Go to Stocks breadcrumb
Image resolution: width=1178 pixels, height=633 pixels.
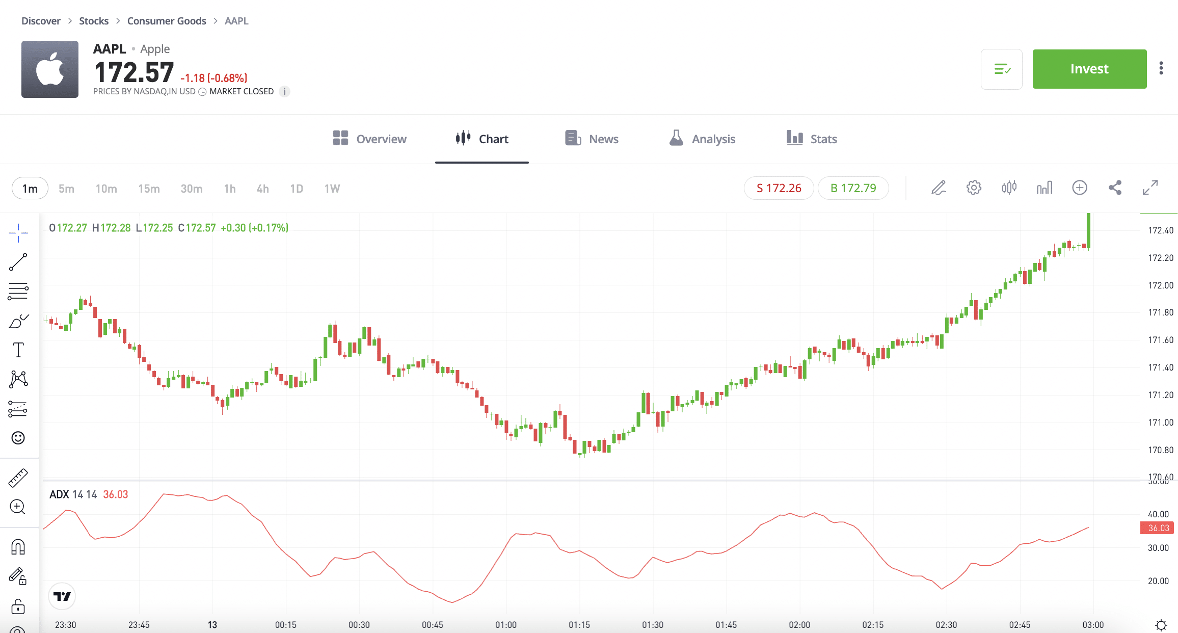(94, 21)
